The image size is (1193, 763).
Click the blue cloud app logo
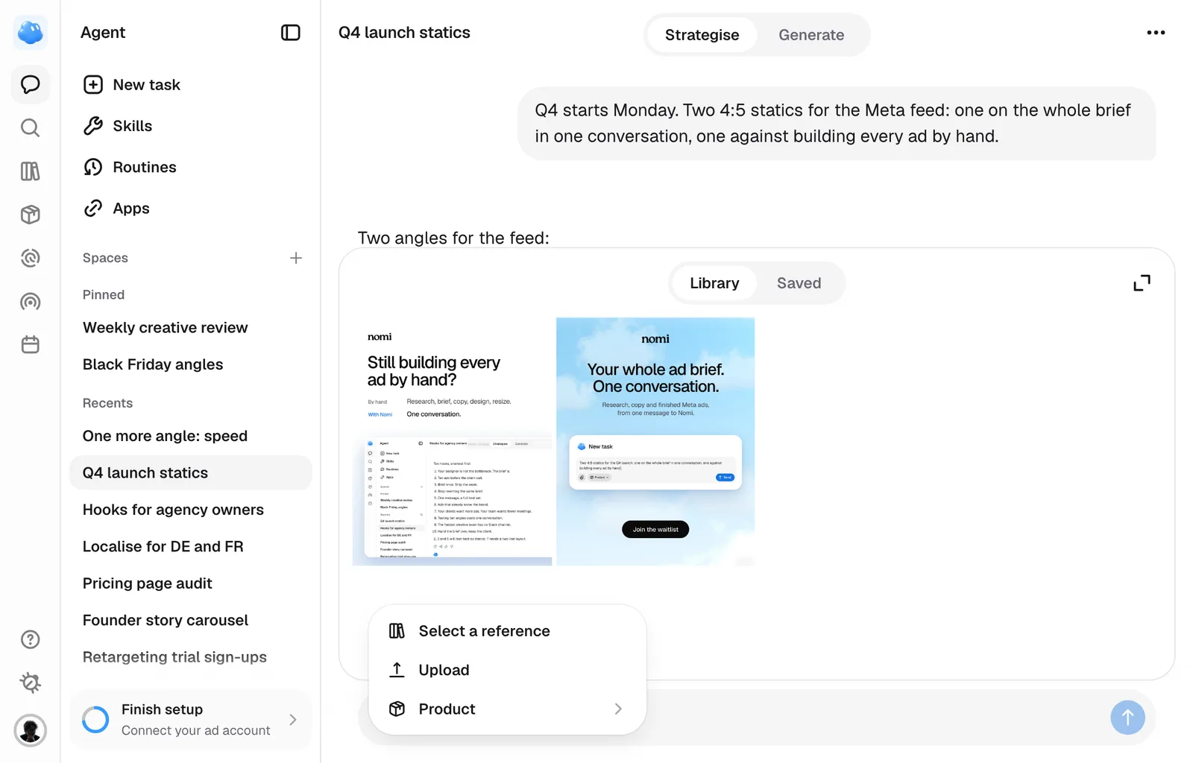[x=31, y=33]
